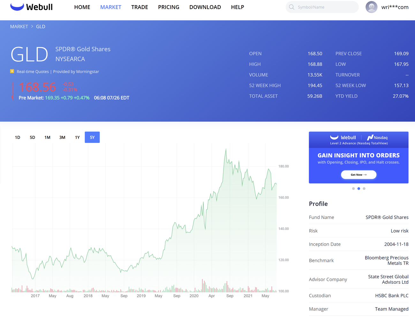Open the PRICING page
The height and width of the screenshot is (317, 415).
(169, 7)
